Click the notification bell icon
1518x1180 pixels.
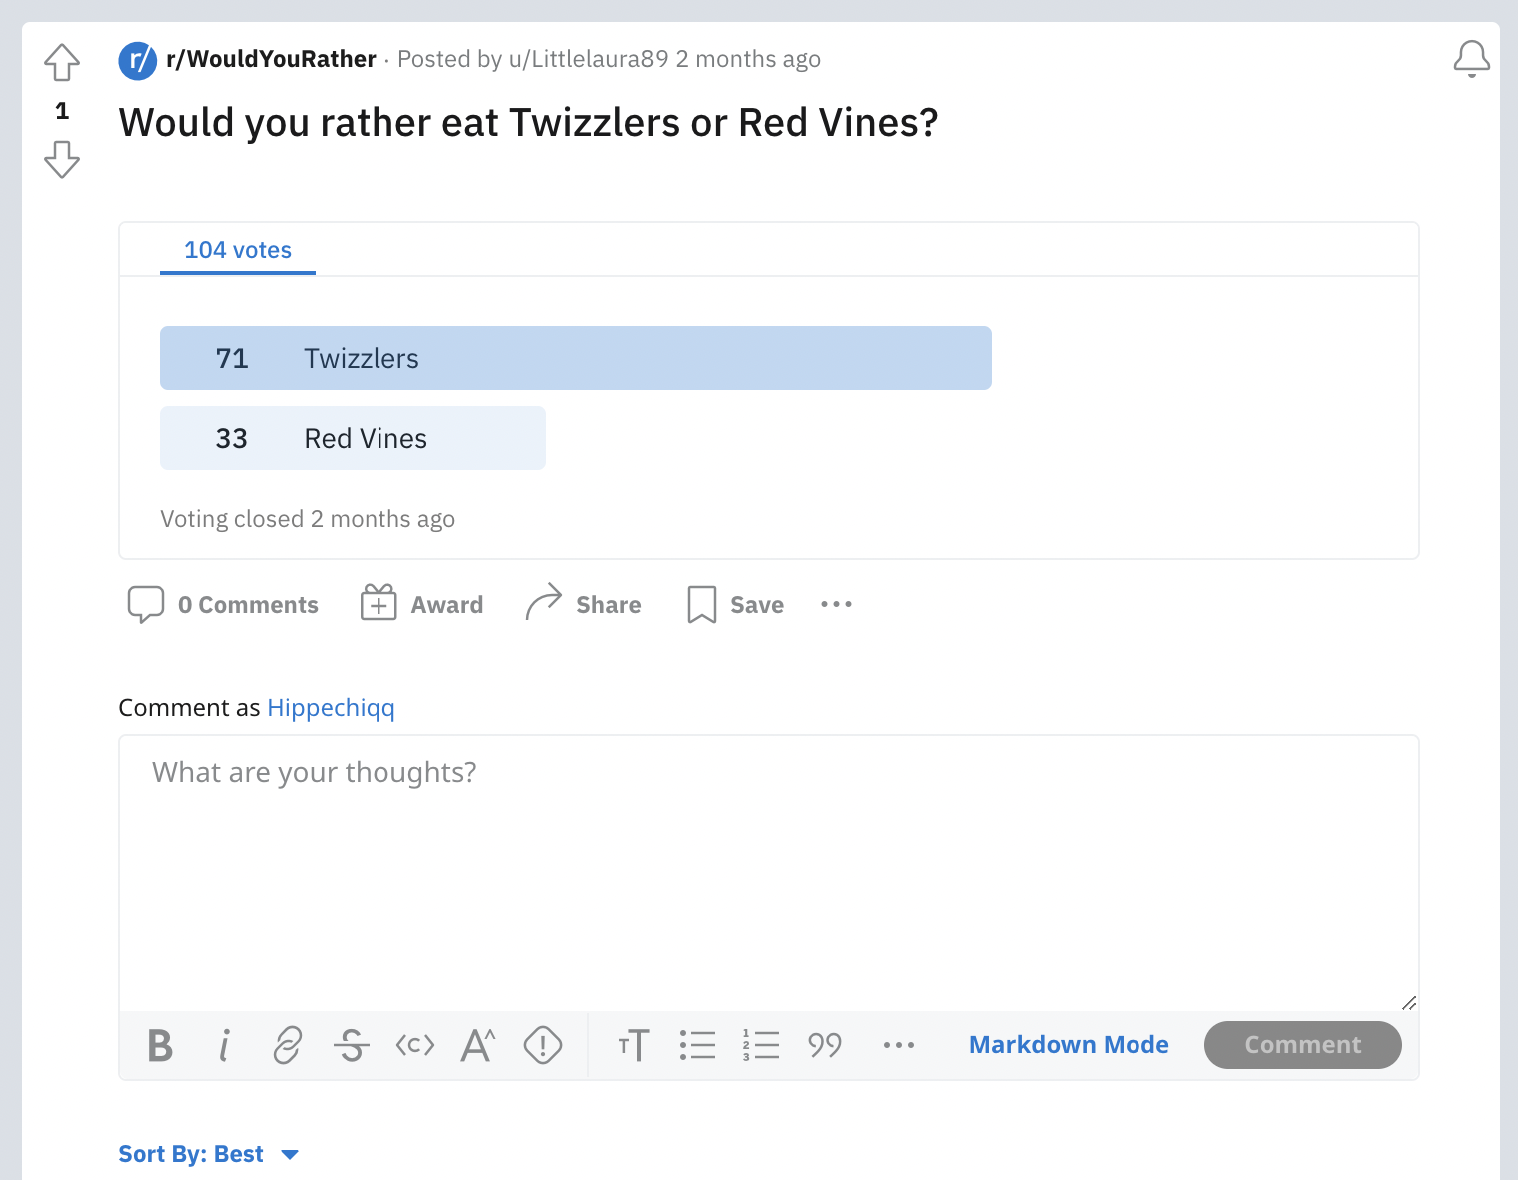pos(1471,59)
